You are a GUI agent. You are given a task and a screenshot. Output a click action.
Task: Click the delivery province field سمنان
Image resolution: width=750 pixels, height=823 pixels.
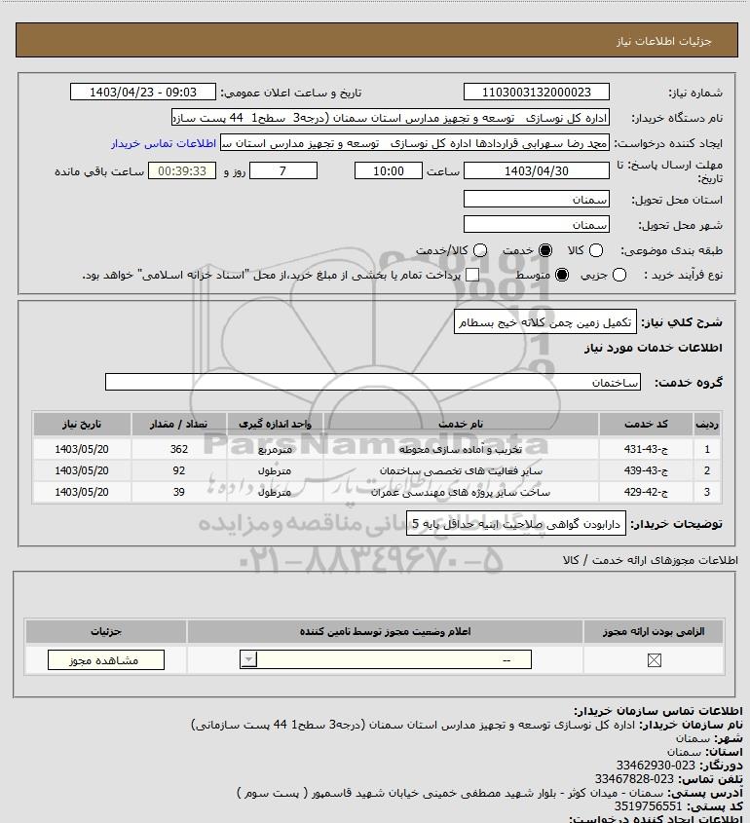[537, 199]
